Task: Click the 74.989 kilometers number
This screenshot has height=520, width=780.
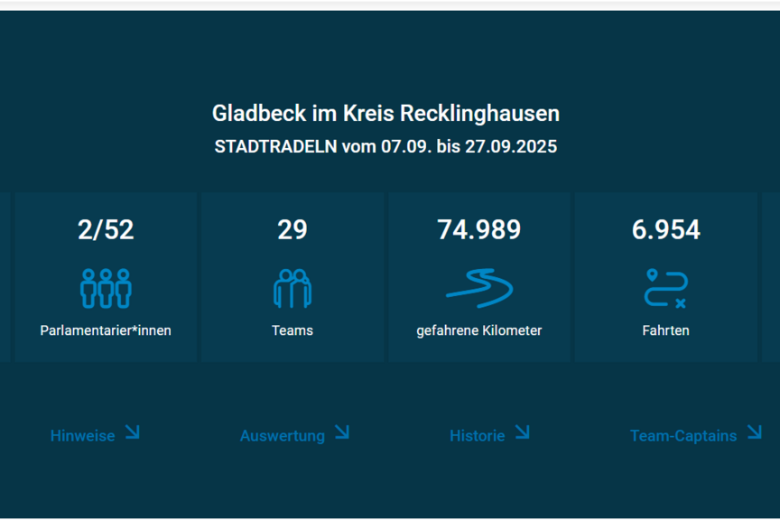Action: click(x=479, y=230)
